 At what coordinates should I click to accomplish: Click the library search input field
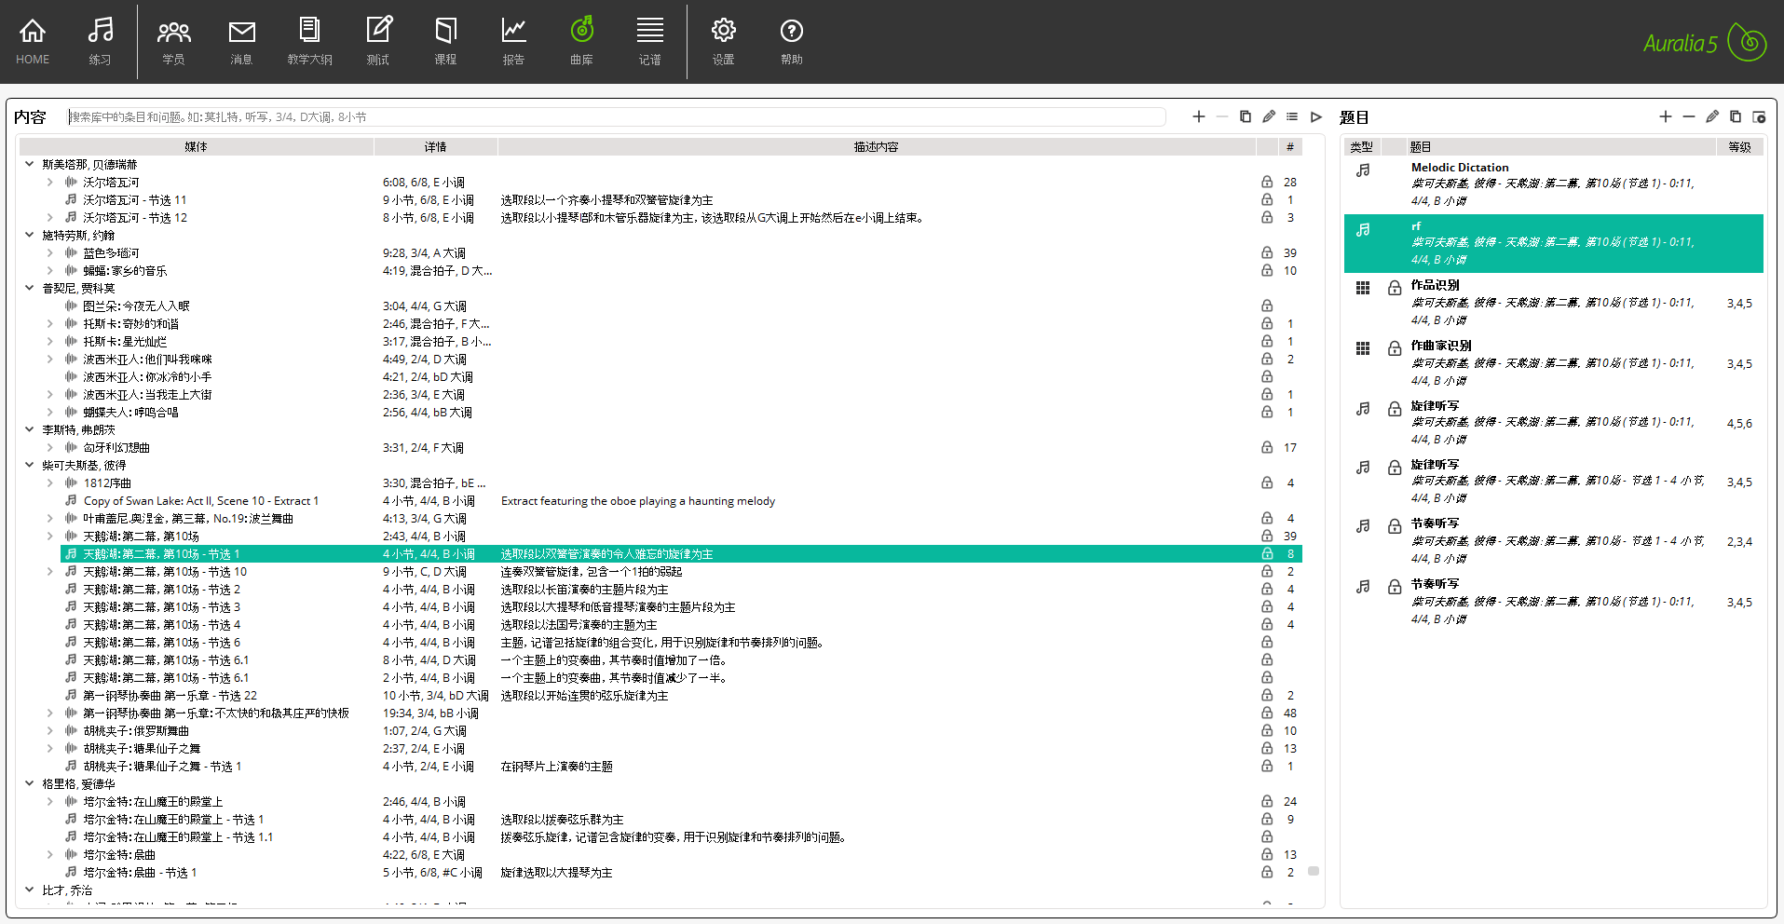click(616, 116)
